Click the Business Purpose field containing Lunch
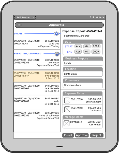This screenshot has width=119, height=153. tap(83, 63)
